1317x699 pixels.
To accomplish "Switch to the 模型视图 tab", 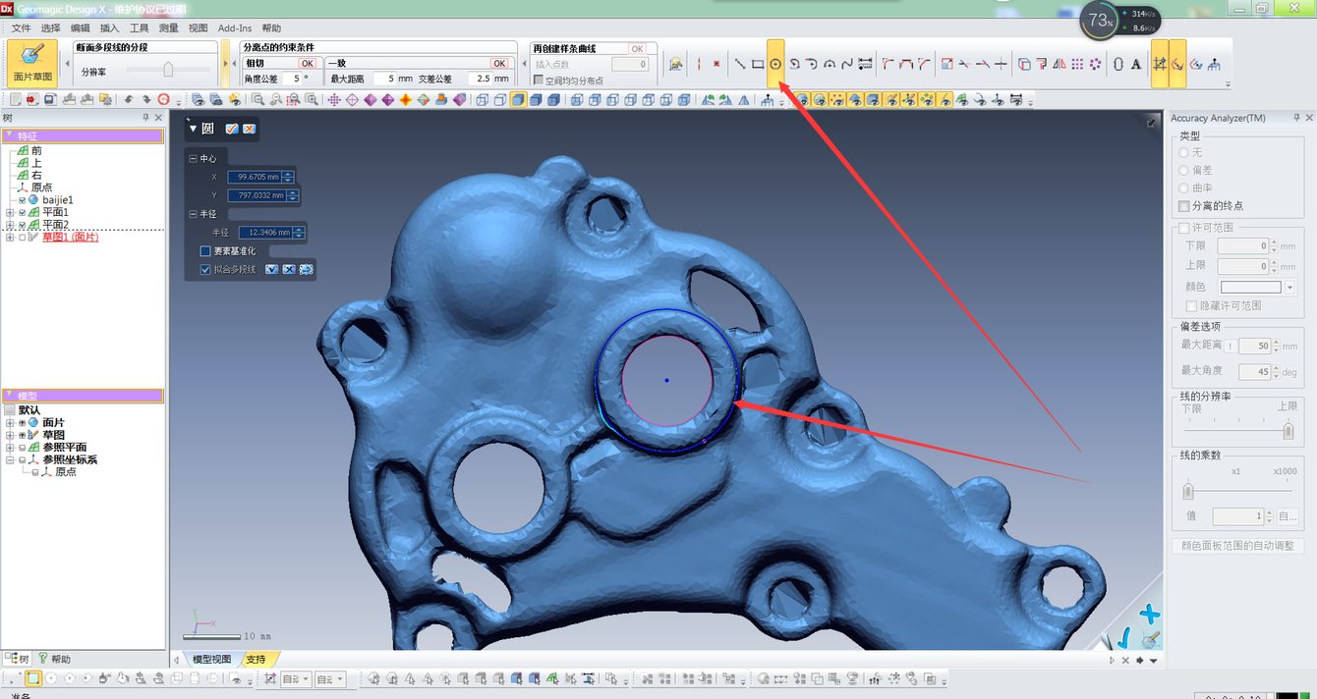I will 211,659.
